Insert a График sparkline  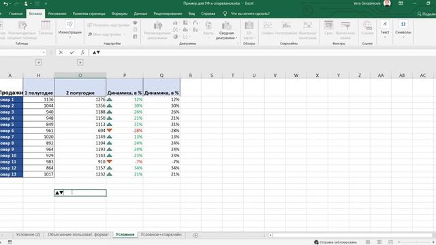tap(268, 29)
